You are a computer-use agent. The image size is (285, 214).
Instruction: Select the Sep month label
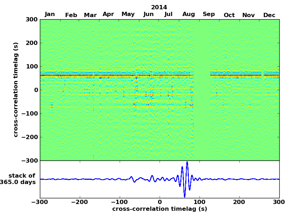pyautogui.click(x=209, y=14)
